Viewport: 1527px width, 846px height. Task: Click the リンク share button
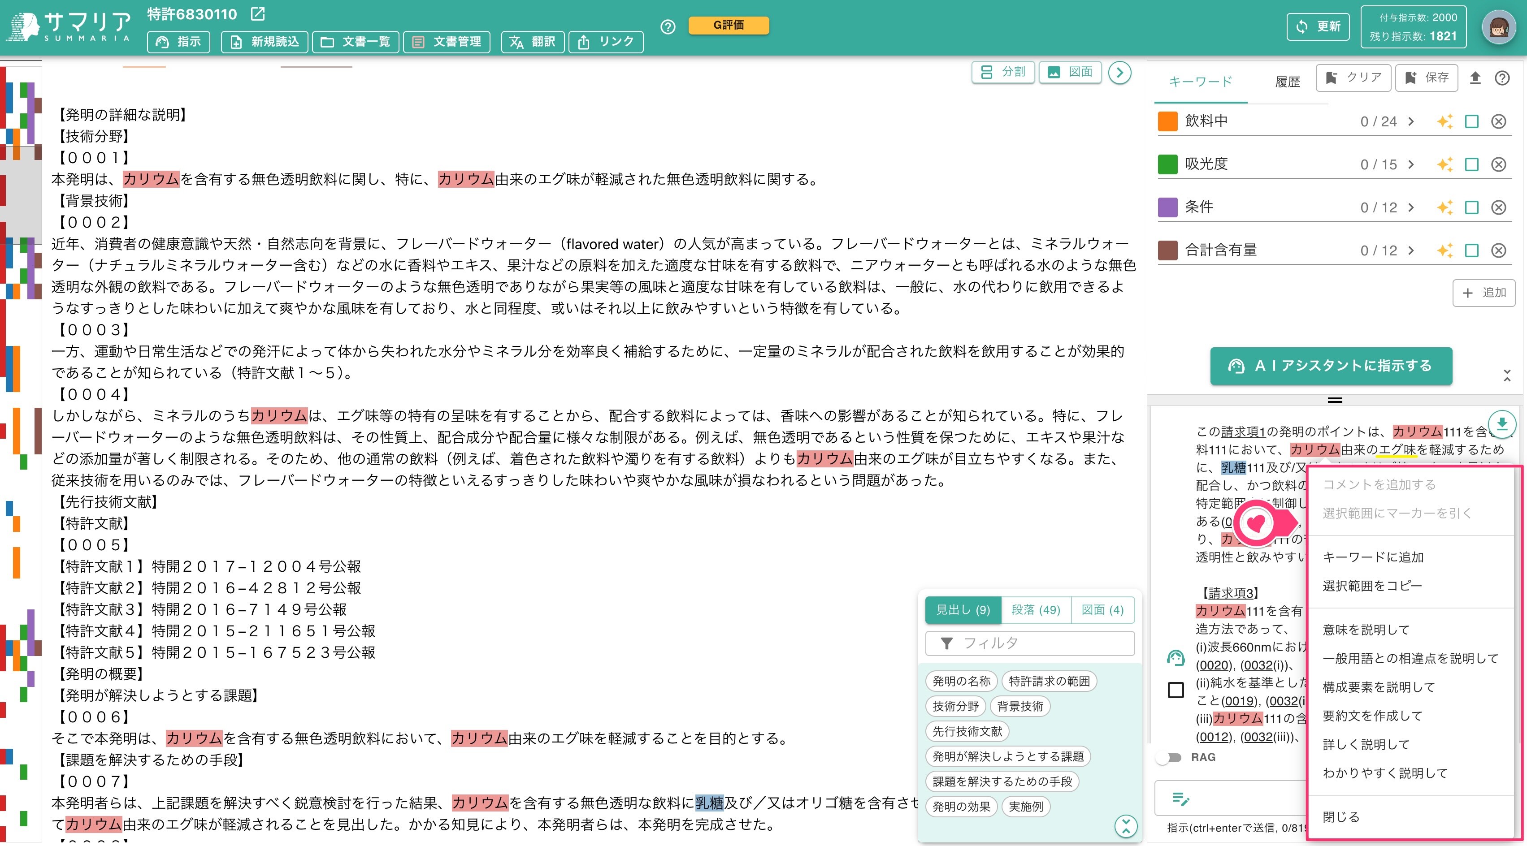coord(606,42)
